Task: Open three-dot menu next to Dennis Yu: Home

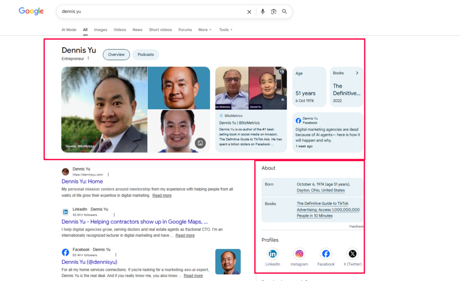Action: pos(108,174)
